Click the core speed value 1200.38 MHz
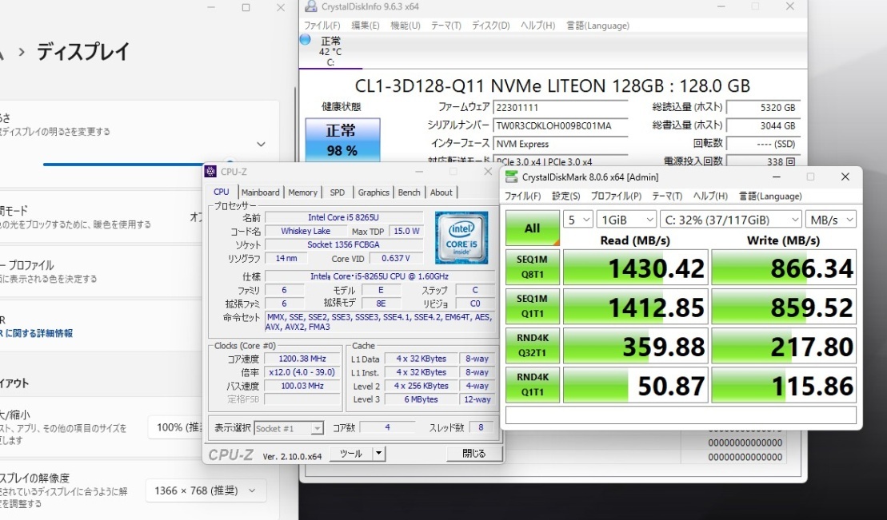The height and width of the screenshot is (520, 887). tap(302, 359)
